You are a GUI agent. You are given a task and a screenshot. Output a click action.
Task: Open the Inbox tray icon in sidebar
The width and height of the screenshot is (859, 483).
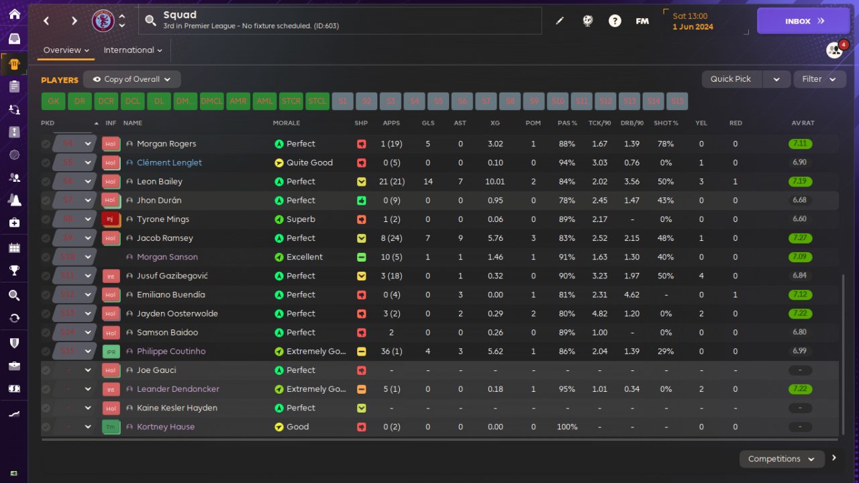pyautogui.click(x=14, y=39)
